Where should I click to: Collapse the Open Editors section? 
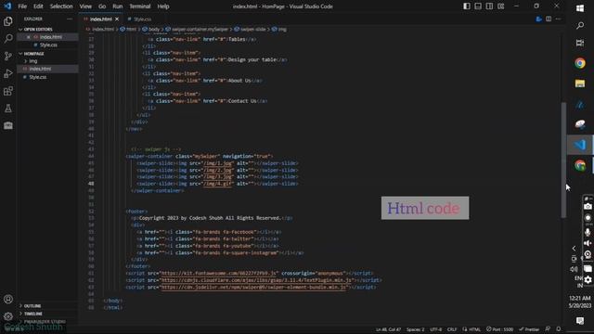(47, 29)
